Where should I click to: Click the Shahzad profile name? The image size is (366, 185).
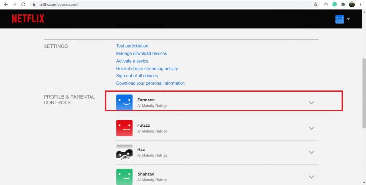[146, 174]
